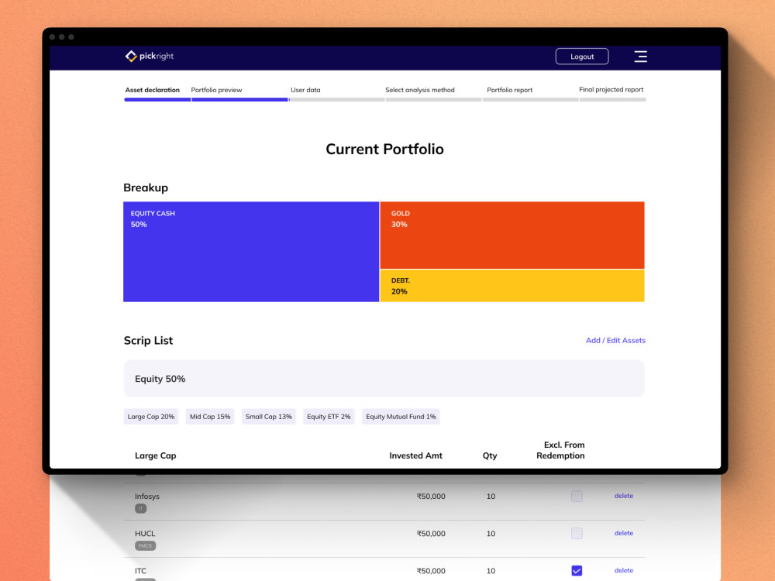The height and width of the screenshot is (581, 775).
Task: Delete the Infosys row
Action: click(x=624, y=496)
